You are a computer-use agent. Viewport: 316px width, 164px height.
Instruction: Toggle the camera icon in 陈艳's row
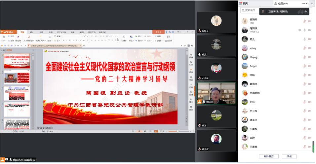pyautogui.click(x=310, y=75)
